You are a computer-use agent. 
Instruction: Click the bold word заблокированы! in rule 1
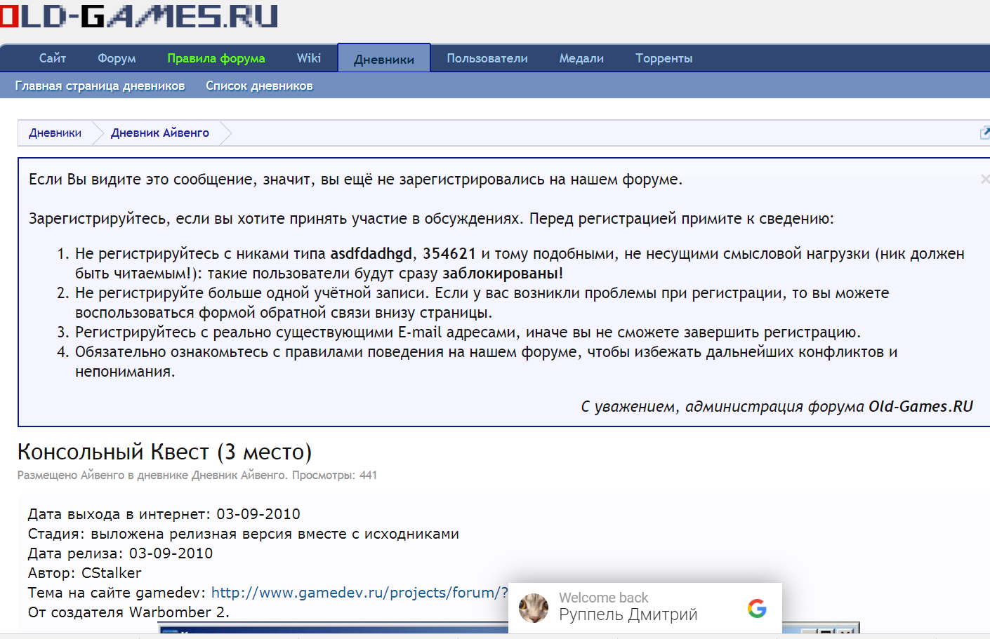[x=503, y=274]
